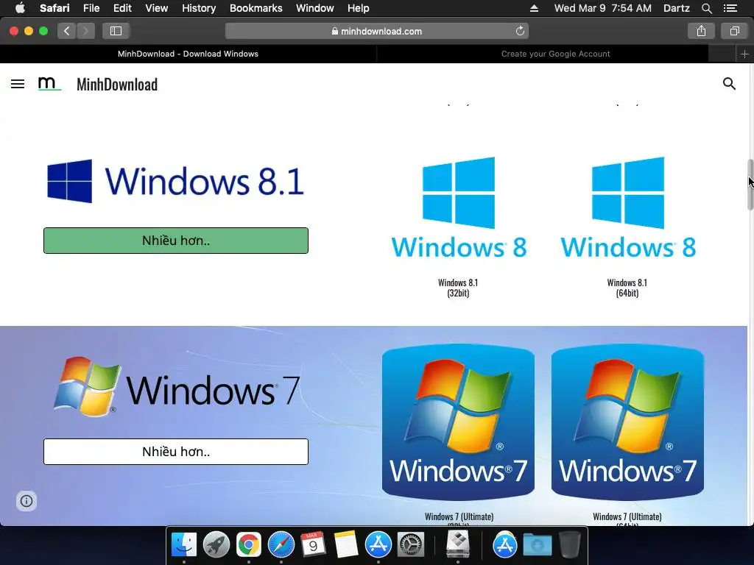Add a new tab with plus button
The width and height of the screenshot is (754, 565).
[x=744, y=54]
